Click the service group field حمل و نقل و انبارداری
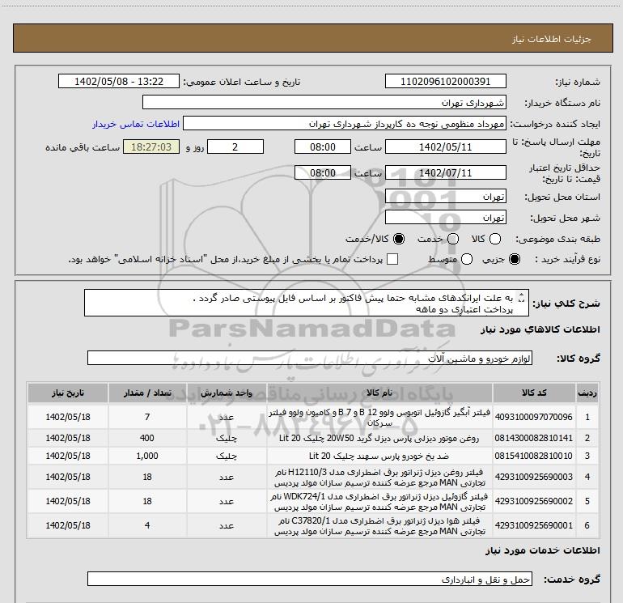The width and height of the screenshot is (623, 603). [310, 579]
